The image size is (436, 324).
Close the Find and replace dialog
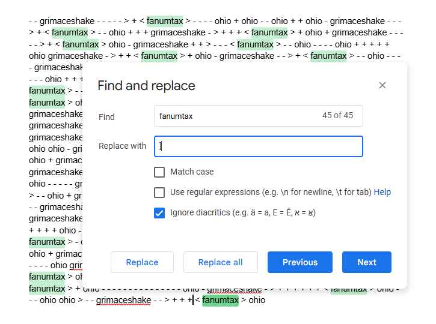click(x=382, y=85)
